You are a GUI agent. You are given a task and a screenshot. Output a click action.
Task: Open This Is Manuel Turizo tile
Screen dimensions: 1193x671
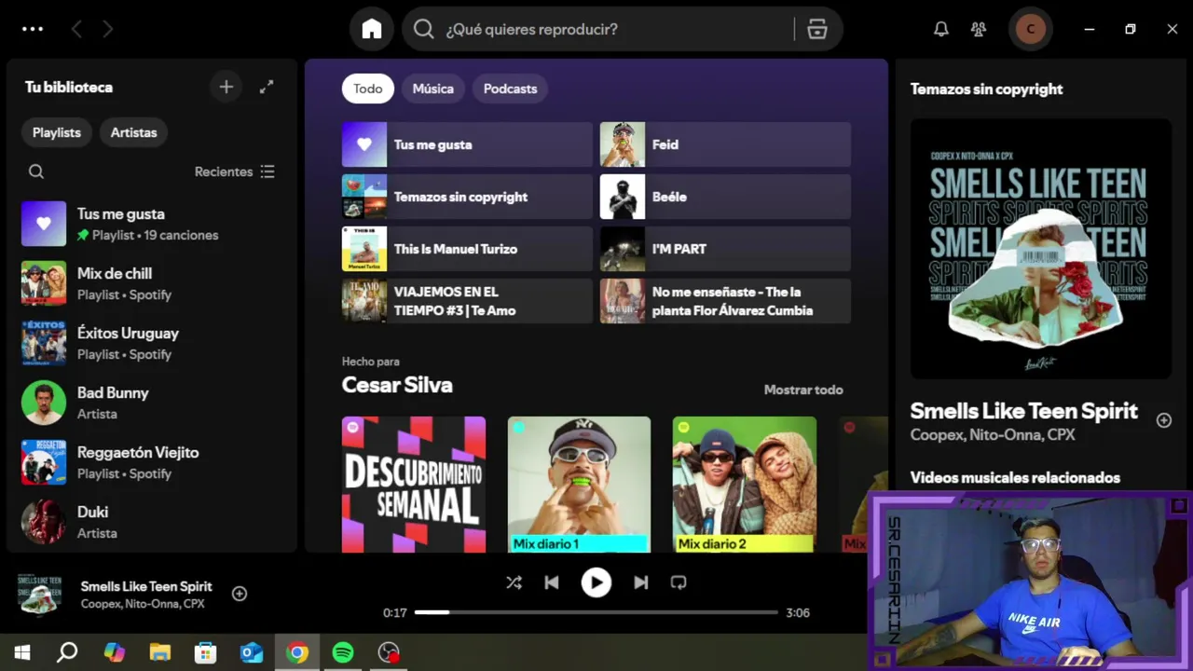[467, 249]
